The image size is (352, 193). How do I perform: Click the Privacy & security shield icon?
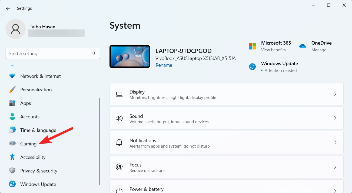point(12,171)
